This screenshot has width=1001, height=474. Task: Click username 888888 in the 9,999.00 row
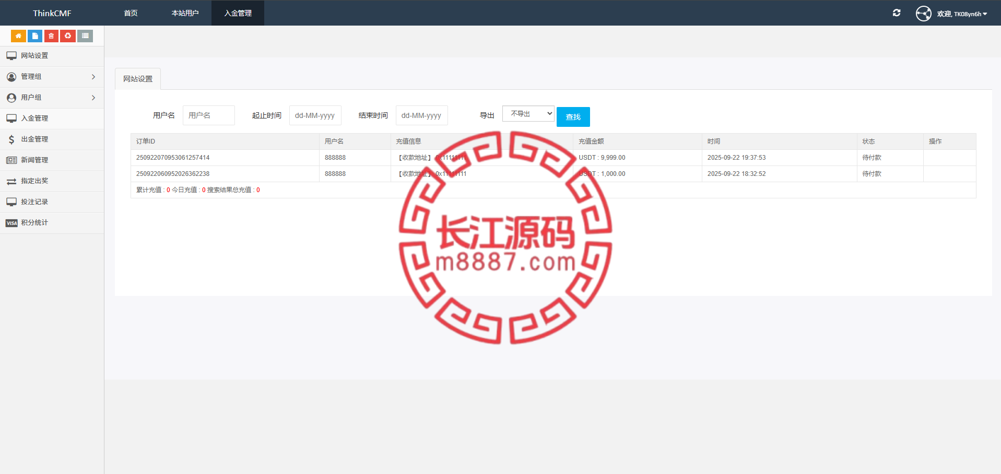tap(335, 158)
